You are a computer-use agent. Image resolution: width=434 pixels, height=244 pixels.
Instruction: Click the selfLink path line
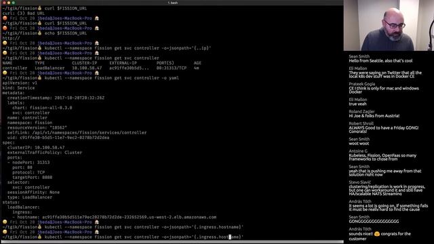pos(77,133)
